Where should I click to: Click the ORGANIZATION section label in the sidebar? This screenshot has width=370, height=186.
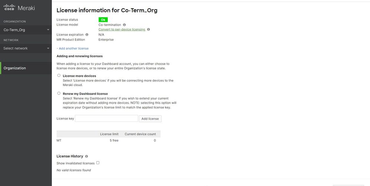(x=15, y=21)
